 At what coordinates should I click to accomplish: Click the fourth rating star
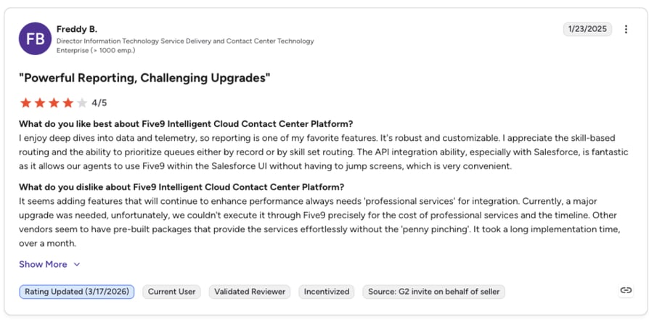tap(68, 102)
